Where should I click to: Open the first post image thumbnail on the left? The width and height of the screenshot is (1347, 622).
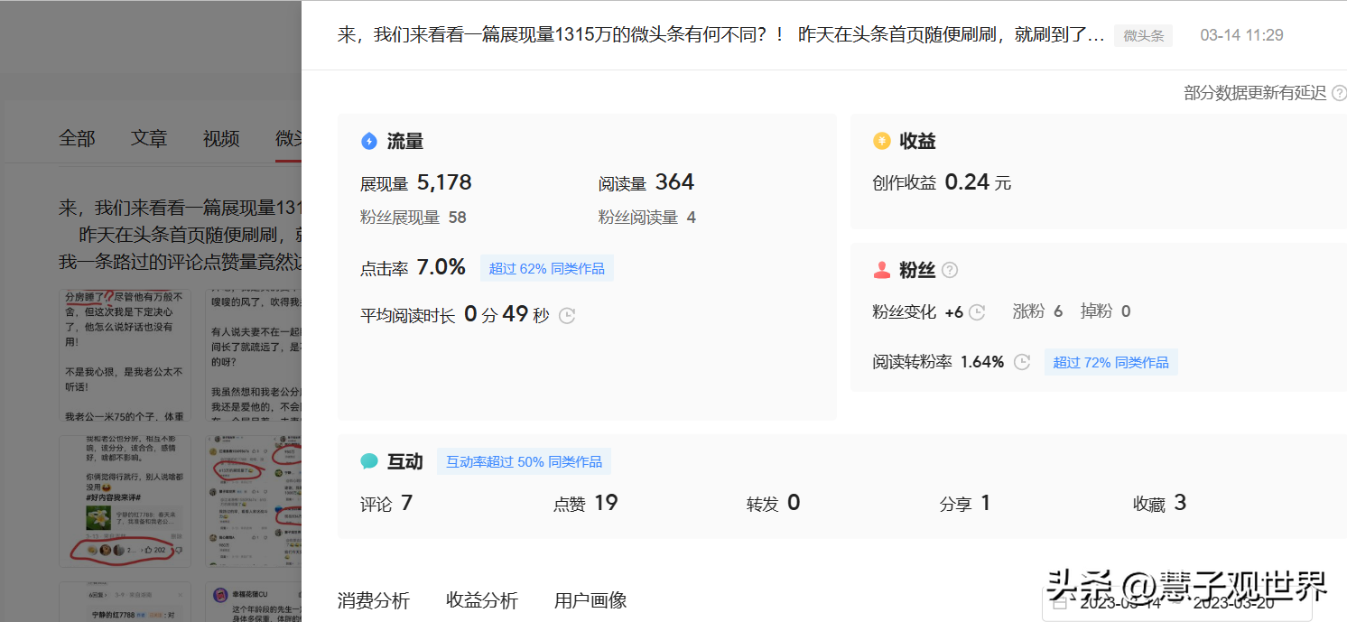coord(125,355)
